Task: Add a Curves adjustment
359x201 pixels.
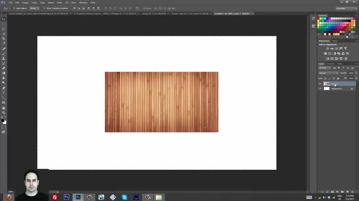Action: 337,49
